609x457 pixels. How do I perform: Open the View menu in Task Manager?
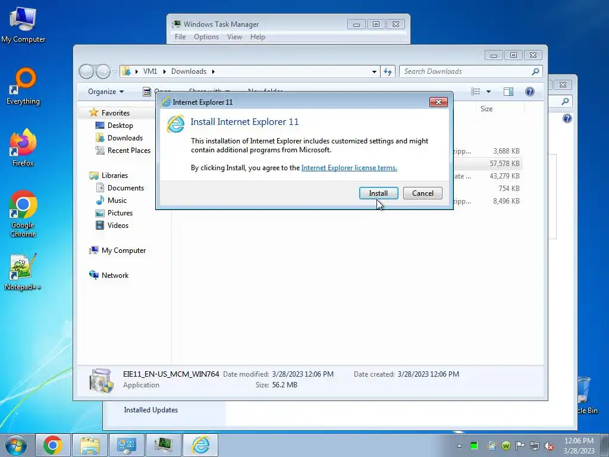pyautogui.click(x=234, y=37)
